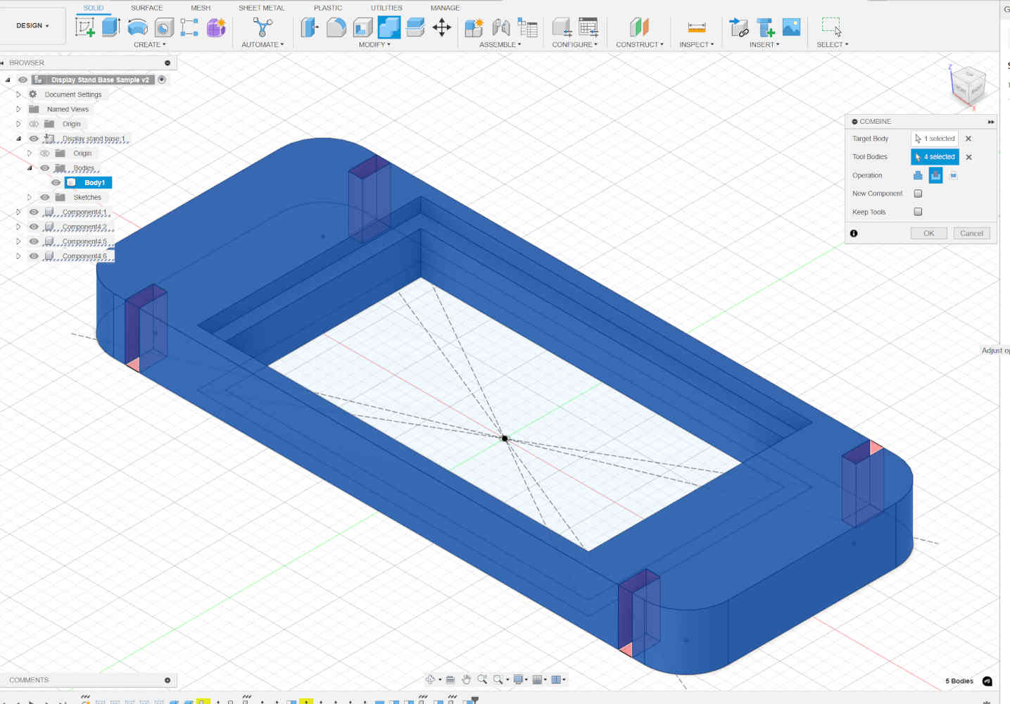Open the CREATE dropdown menu

(x=150, y=44)
